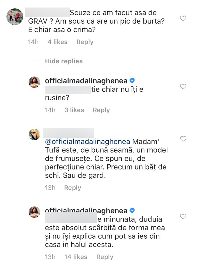
Task: Reply to the "Scuze ce am facut" comment
Action: (85, 42)
